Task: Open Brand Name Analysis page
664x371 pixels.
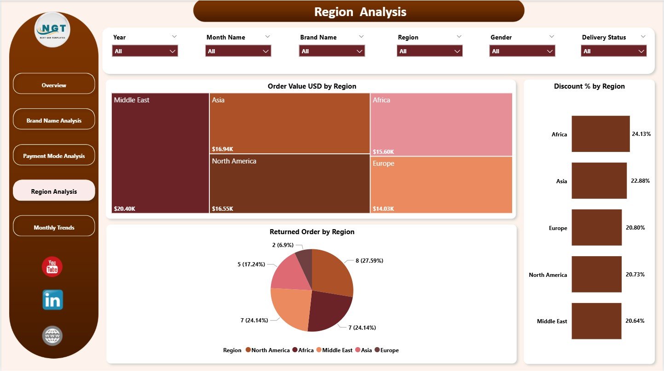Action: 54,119
